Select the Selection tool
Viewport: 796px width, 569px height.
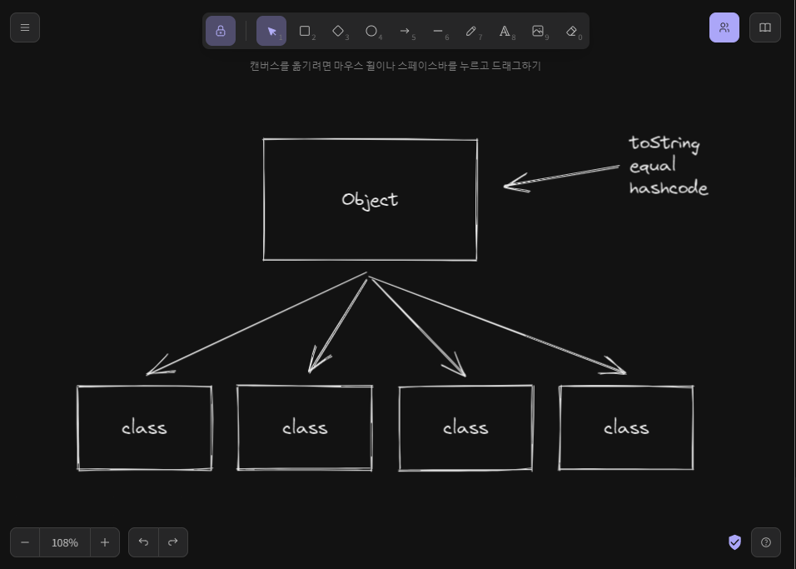271,31
